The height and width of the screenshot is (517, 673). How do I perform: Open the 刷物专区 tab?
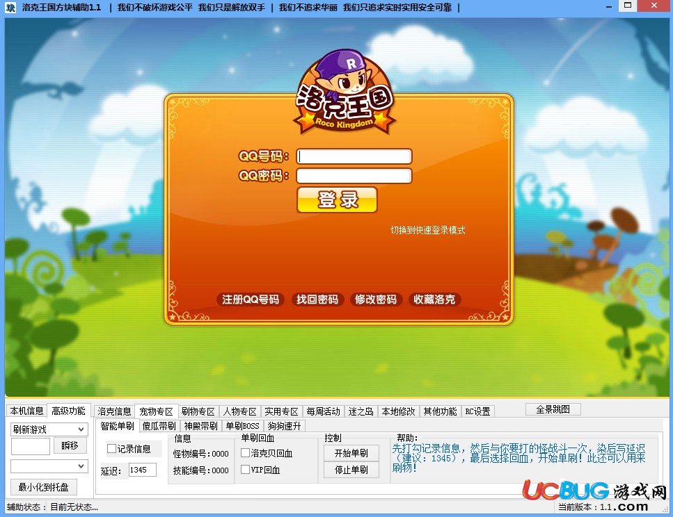pyautogui.click(x=198, y=411)
